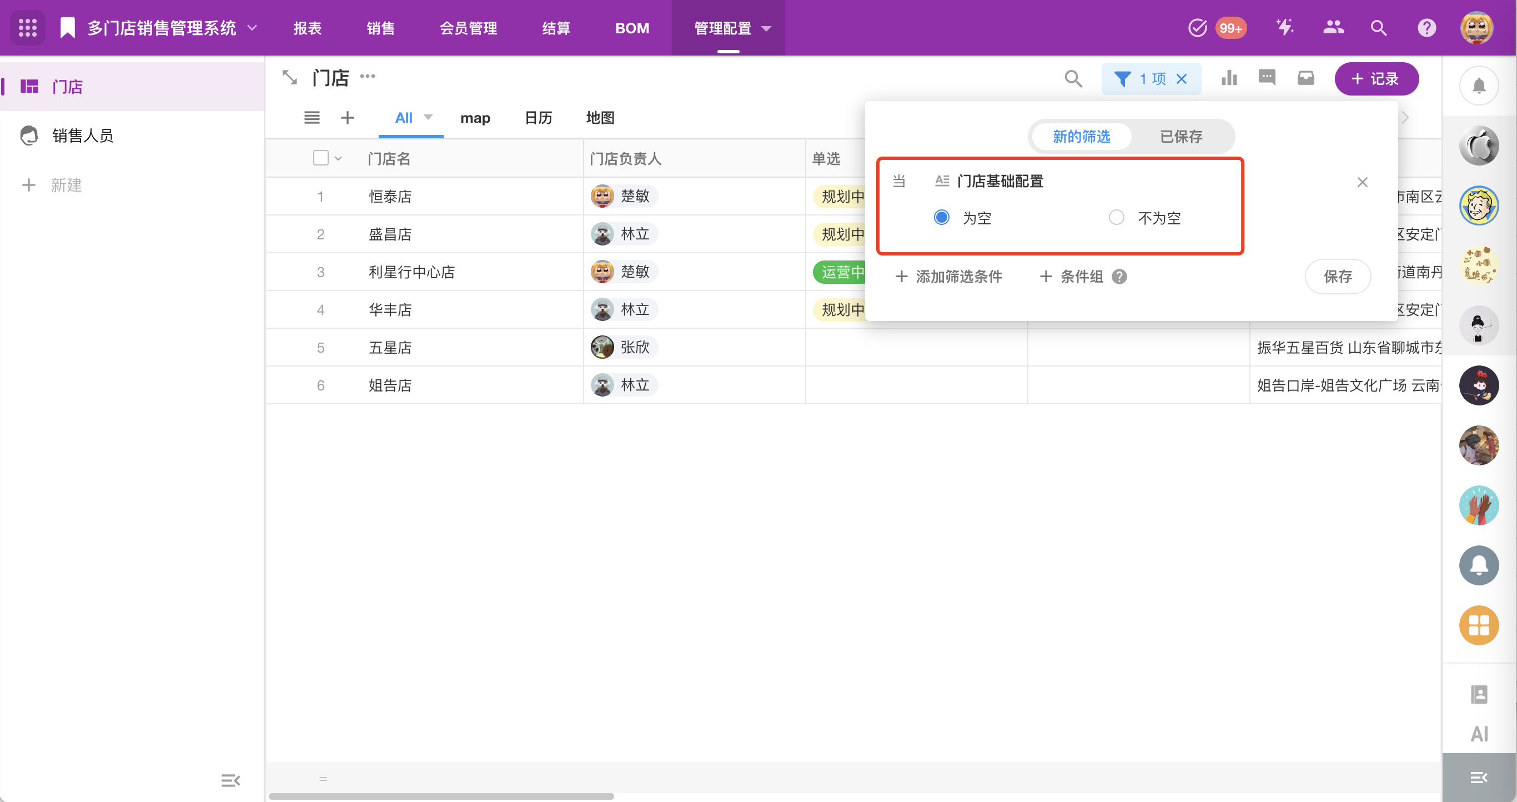Open the more options dots next to 门店
Screen dimensions: 1517x802
point(368,76)
